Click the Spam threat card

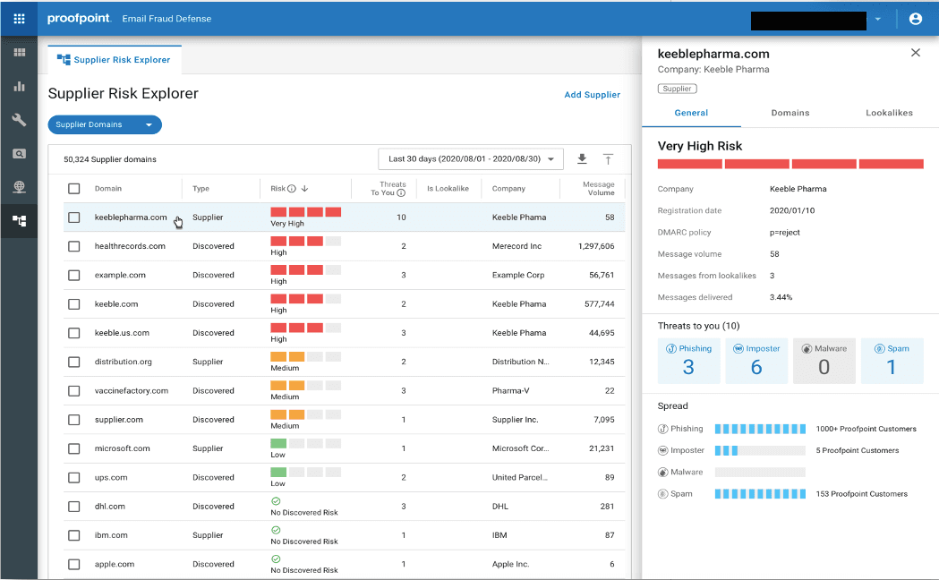click(x=892, y=361)
